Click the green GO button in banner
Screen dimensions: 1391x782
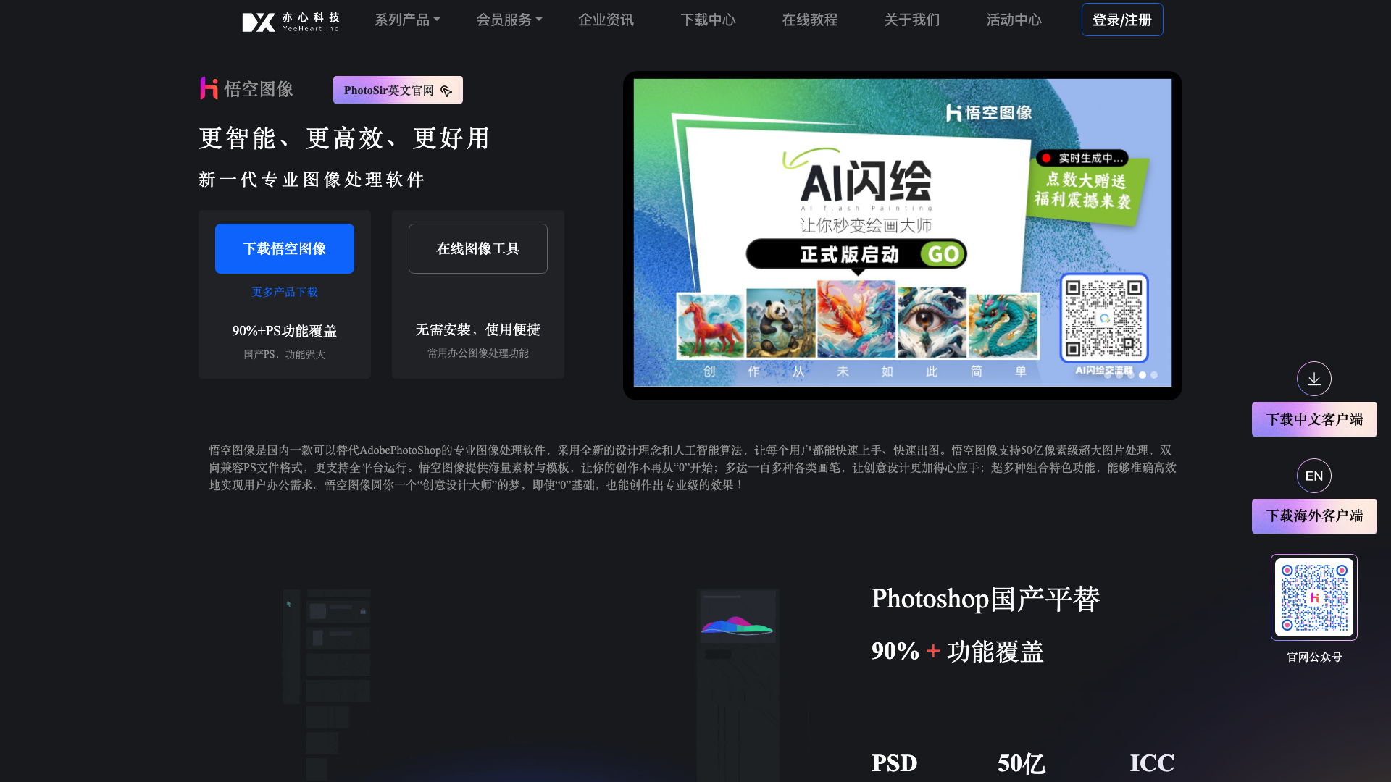pyautogui.click(x=943, y=254)
